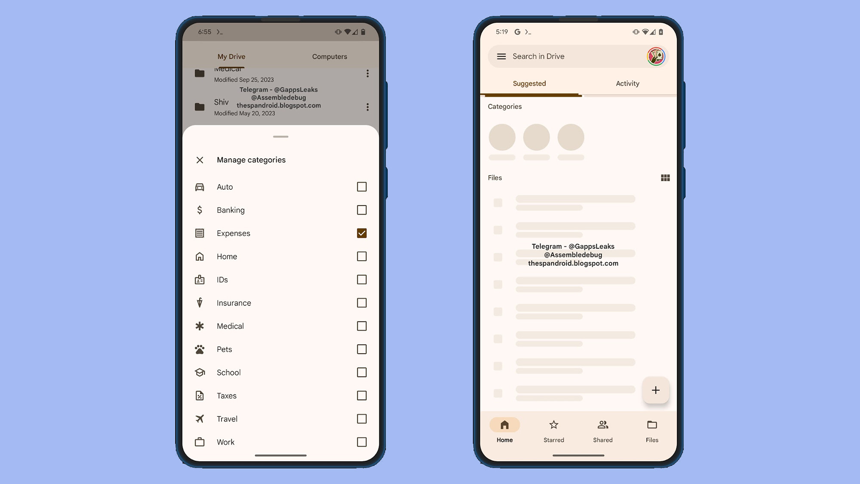Open the hamburger menu in Drive

pyautogui.click(x=501, y=55)
